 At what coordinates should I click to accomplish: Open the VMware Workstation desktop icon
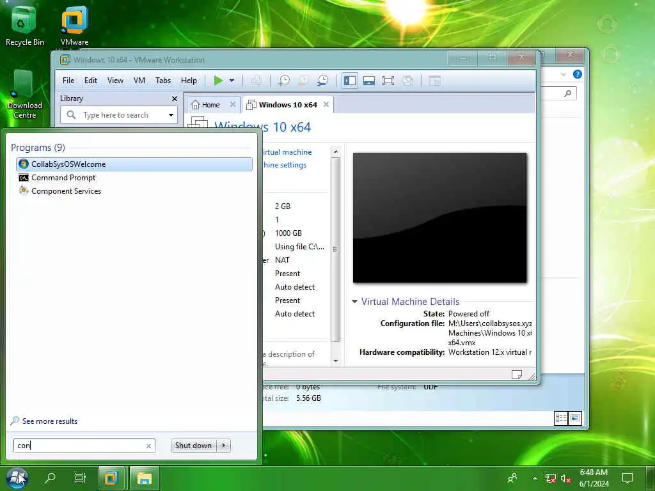[x=74, y=26]
